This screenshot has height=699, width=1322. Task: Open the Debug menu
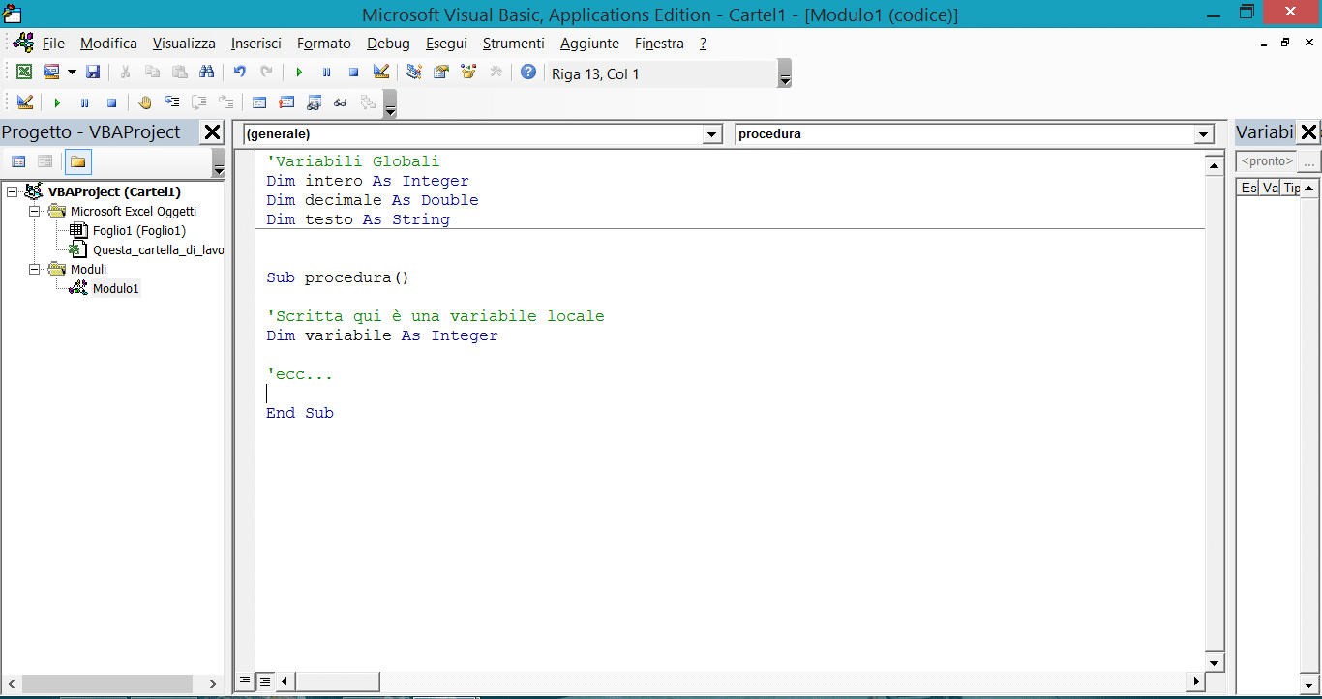tap(387, 44)
